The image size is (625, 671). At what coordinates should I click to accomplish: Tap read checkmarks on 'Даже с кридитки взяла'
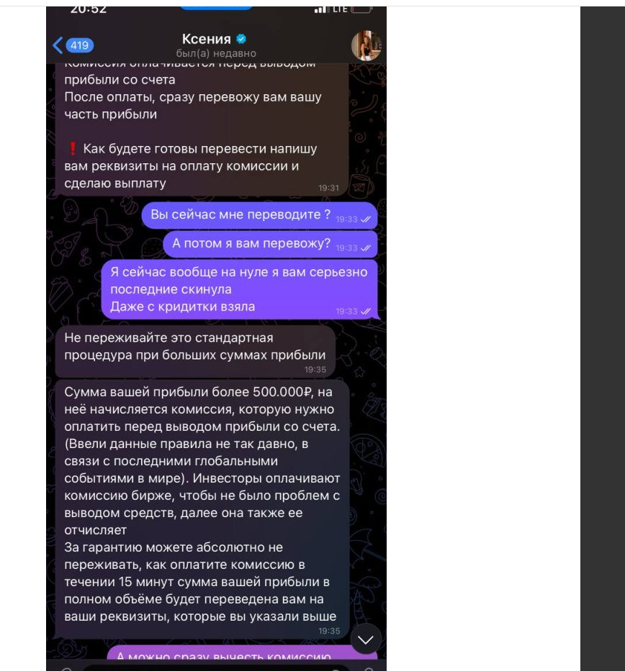365,311
